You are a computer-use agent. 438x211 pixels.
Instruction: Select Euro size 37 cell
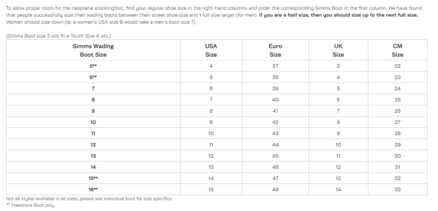pyautogui.click(x=275, y=66)
